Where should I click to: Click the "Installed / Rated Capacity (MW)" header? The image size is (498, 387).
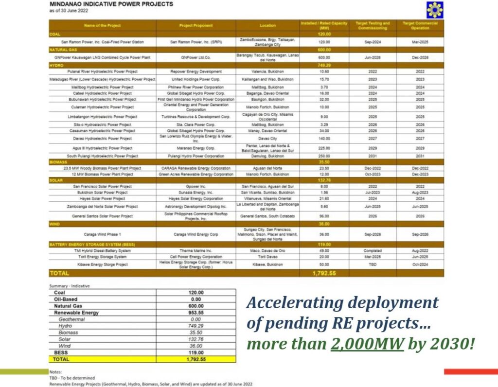[x=324, y=25]
